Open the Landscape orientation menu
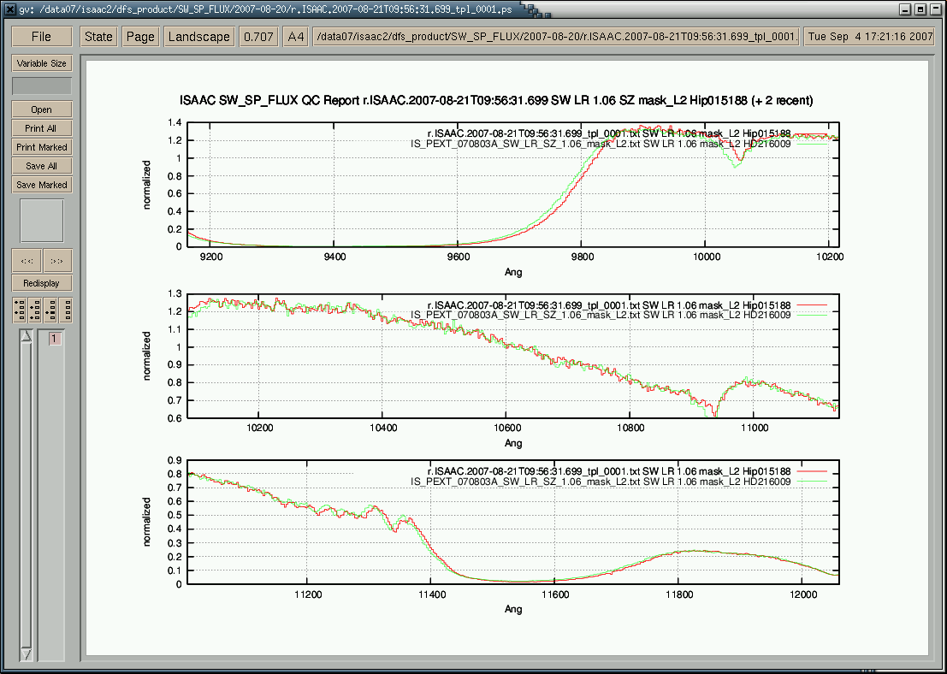This screenshot has width=947, height=674. pyautogui.click(x=199, y=36)
